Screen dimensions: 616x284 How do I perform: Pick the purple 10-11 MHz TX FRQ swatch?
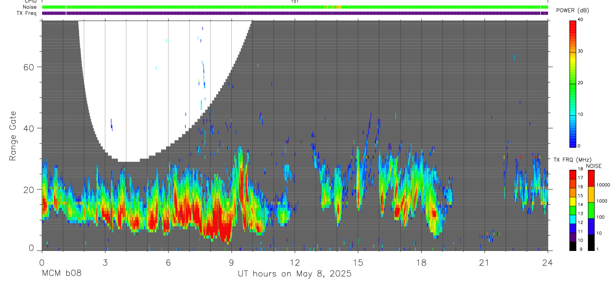[573, 237]
